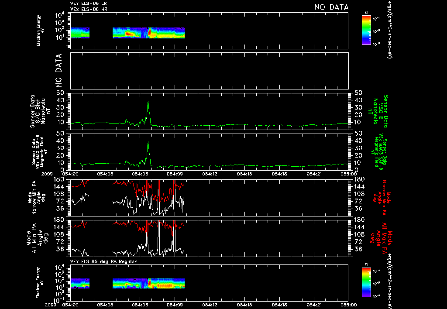447x309 pixels.
Task: Click the 'Mode All Min PA Angle deg' label
Action: coord(37,238)
